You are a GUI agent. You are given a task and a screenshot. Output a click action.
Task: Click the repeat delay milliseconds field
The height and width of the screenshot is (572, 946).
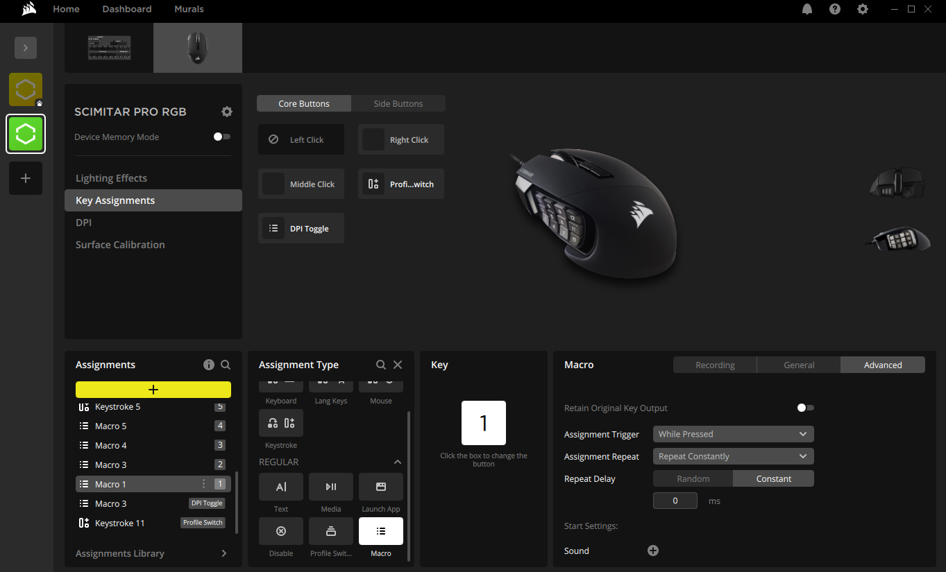(x=675, y=501)
